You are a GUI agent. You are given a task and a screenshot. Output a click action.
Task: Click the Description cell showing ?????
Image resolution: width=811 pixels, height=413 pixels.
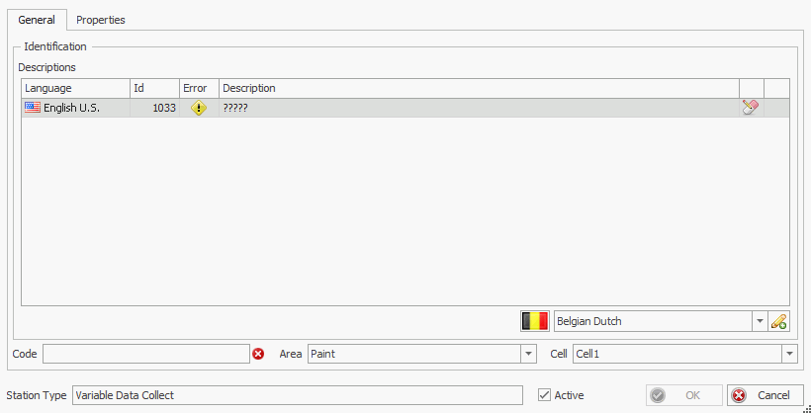click(479, 108)
